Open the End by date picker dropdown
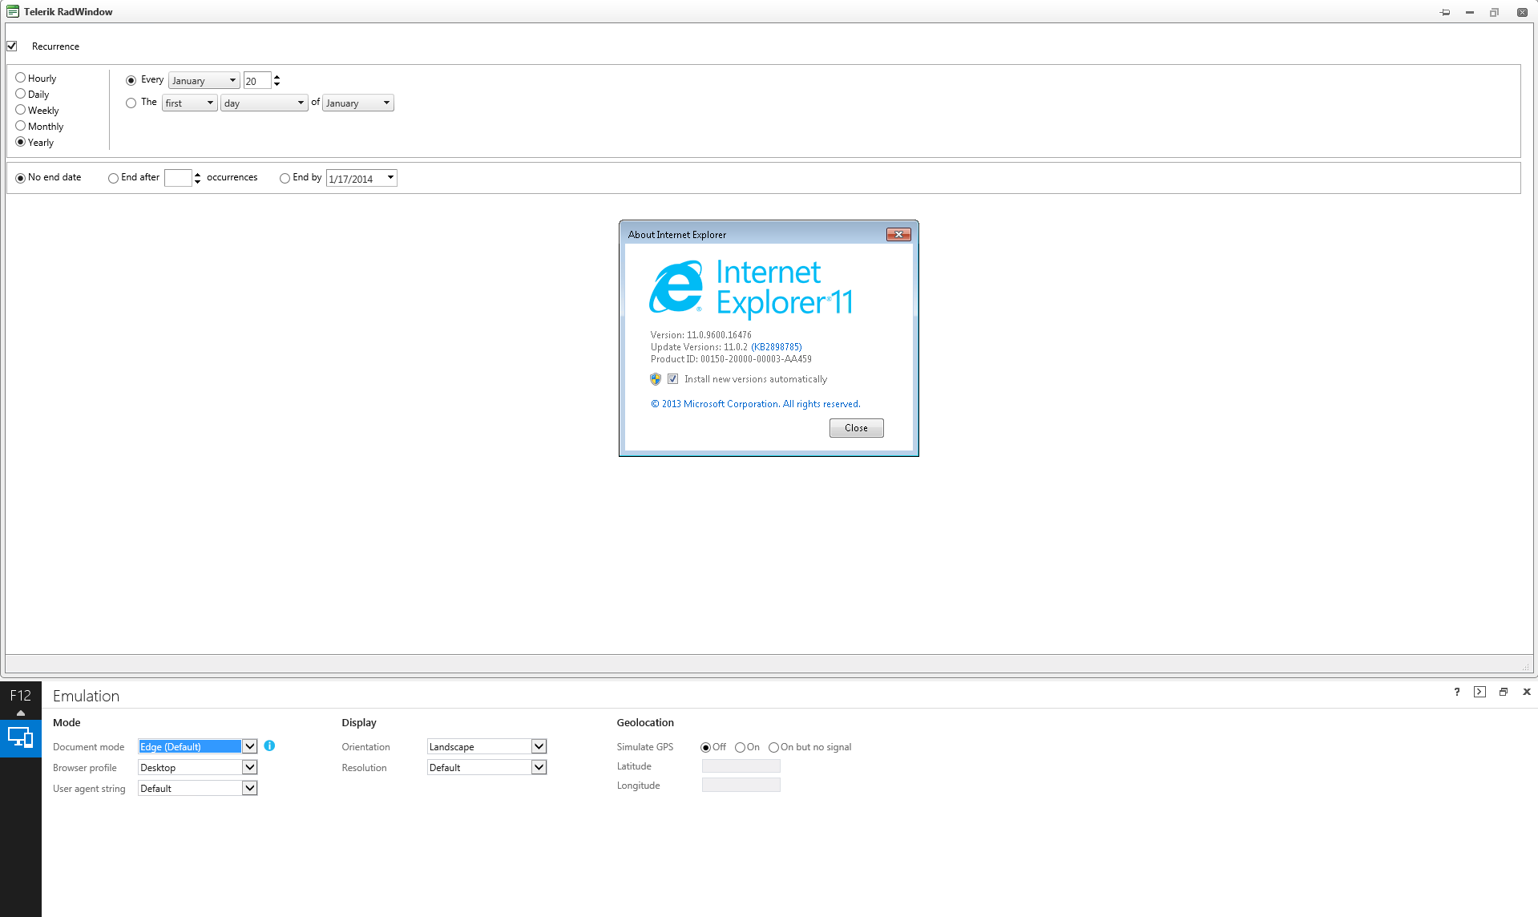Image resolution: width=1538 pixels, height=917 pixels. (390, 178)
